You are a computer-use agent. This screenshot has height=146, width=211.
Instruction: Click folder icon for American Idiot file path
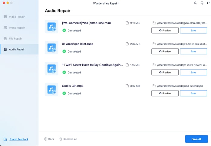pyautogui.click(x=154, y=44)
